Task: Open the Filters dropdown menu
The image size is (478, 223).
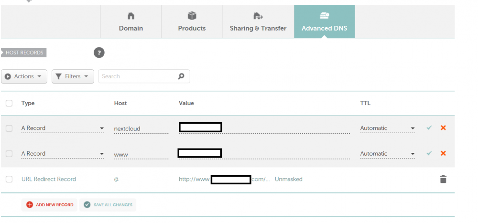Action: (73, 76)
